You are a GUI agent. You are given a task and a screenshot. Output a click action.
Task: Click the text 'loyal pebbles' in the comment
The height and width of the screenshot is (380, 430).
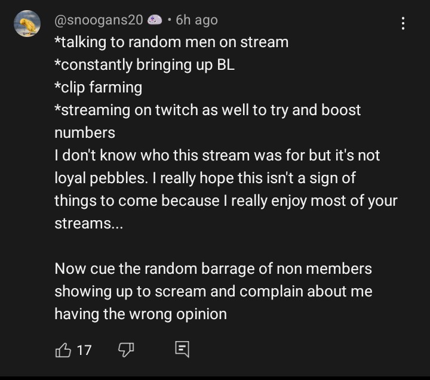pos(99,178)
